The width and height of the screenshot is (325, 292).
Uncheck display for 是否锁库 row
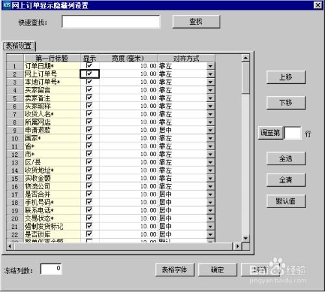click(89, 234)
